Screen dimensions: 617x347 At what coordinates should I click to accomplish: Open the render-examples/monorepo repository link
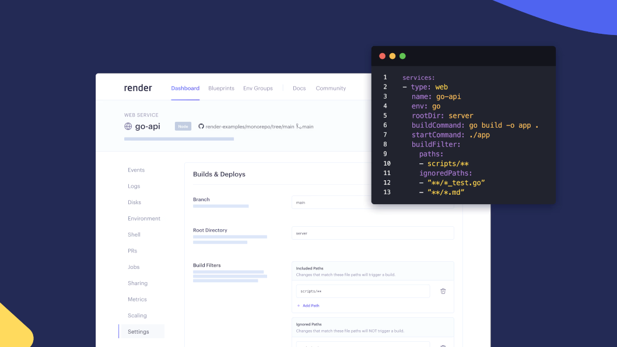250,127
